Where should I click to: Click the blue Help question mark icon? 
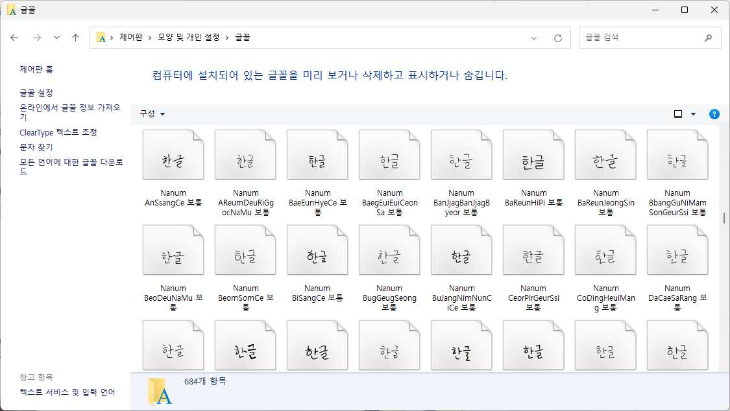click(714, 114)
